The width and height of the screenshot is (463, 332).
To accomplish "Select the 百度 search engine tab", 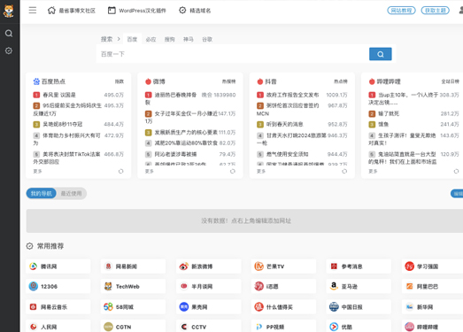I will (132, 39).
